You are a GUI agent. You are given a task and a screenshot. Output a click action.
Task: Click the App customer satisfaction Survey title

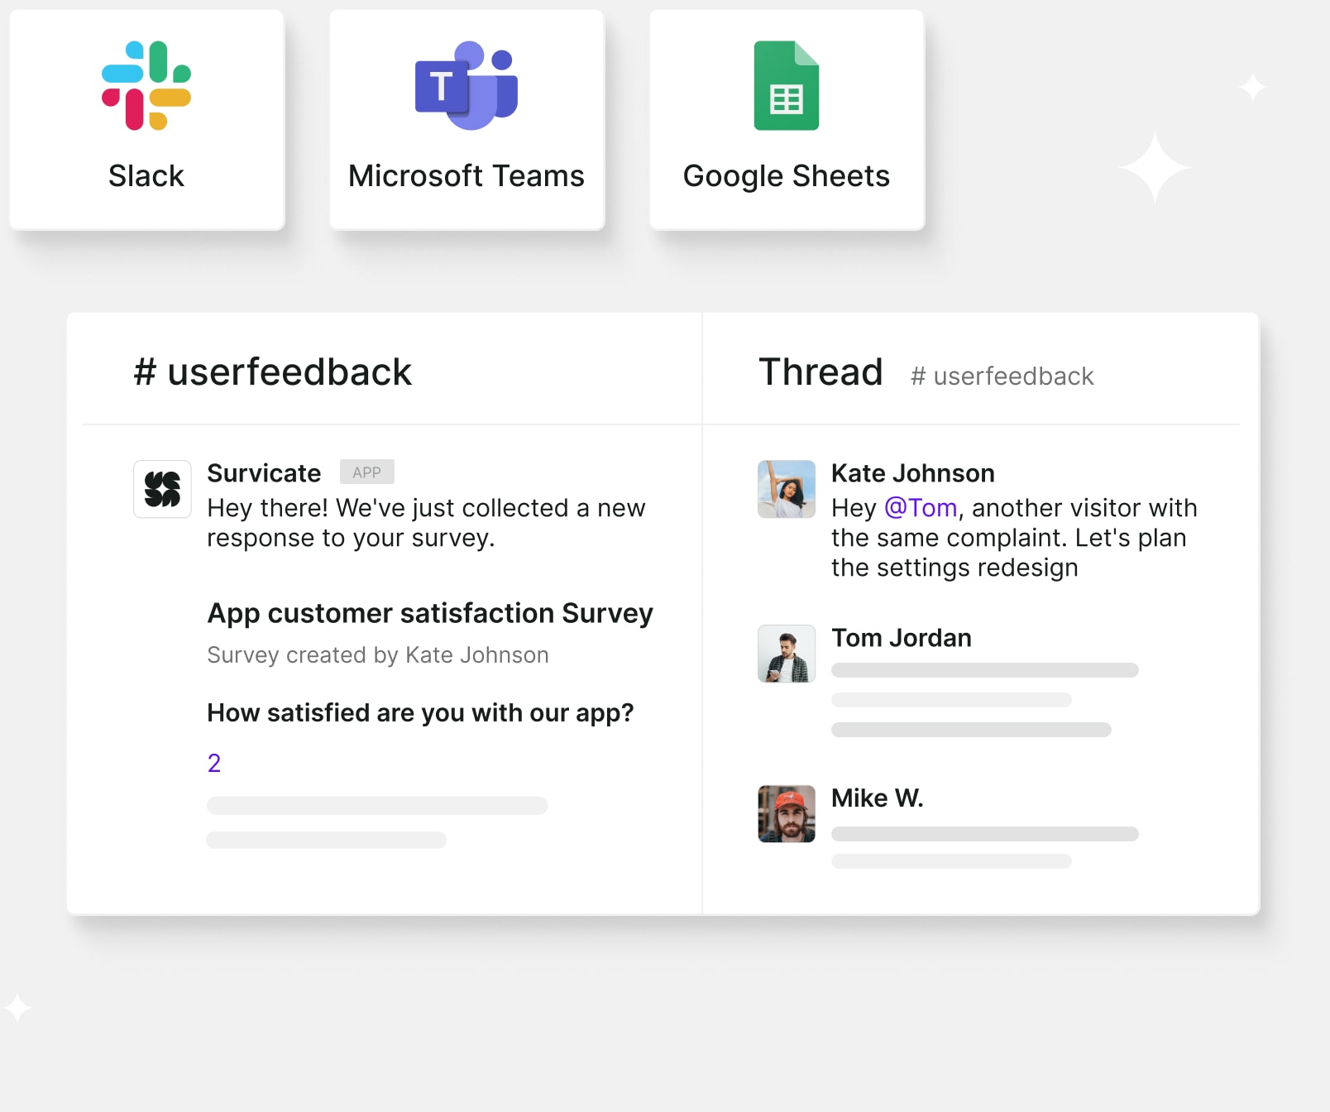[430, 613]
